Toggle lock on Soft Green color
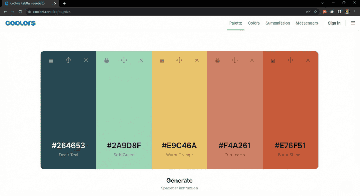The height and width of the screenshot is (196, 360). tap(107, 60)
